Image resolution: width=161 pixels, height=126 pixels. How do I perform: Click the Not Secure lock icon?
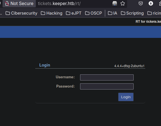(7, 3)
